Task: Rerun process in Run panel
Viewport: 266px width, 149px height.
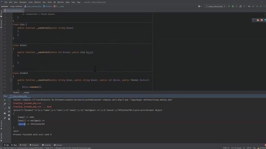Action: [5, 100]
